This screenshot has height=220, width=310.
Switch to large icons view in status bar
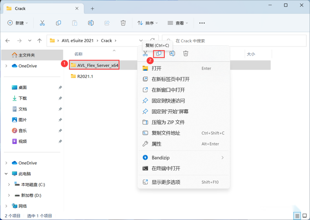pos(305,216)
